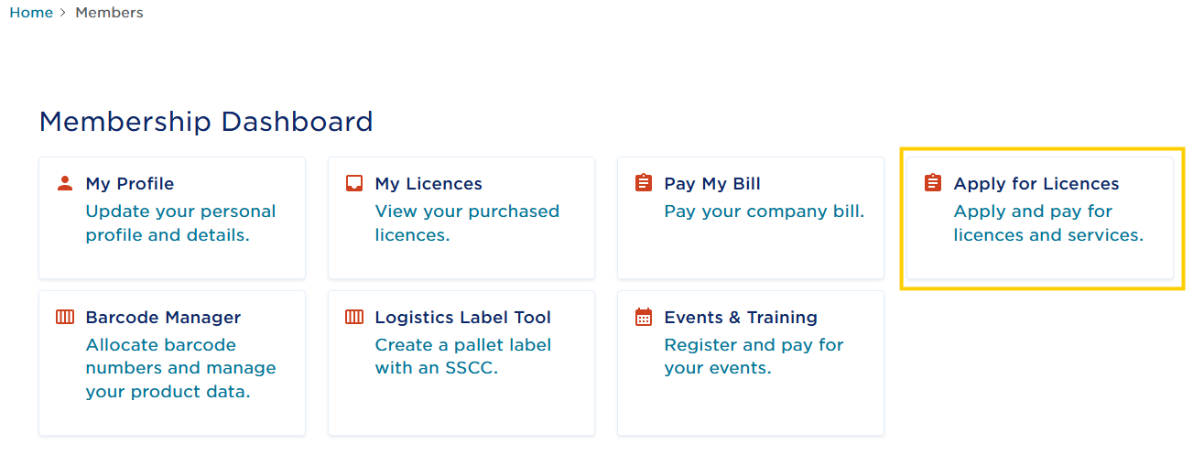Click the My Licences inbox icon
Viewport: 1204px width, 466px height.
point(354,183)
